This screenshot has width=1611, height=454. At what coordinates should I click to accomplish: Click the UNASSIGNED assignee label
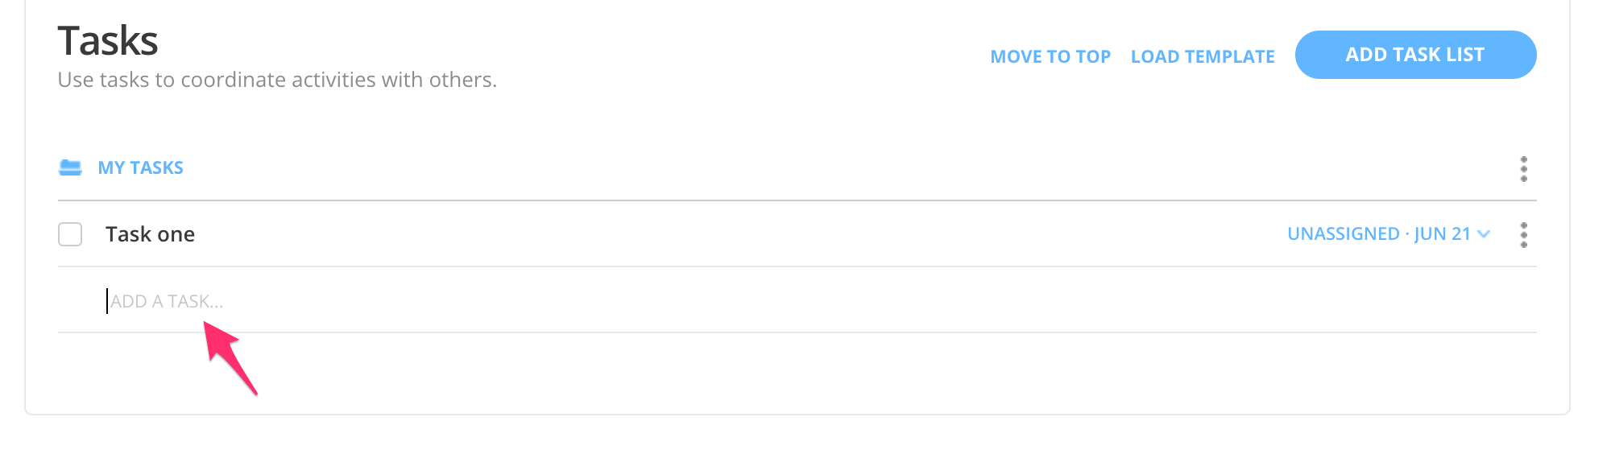click(1343, 234)
